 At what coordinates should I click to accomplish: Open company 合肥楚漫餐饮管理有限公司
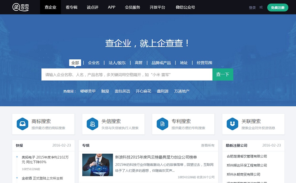(x=247, y=156)
